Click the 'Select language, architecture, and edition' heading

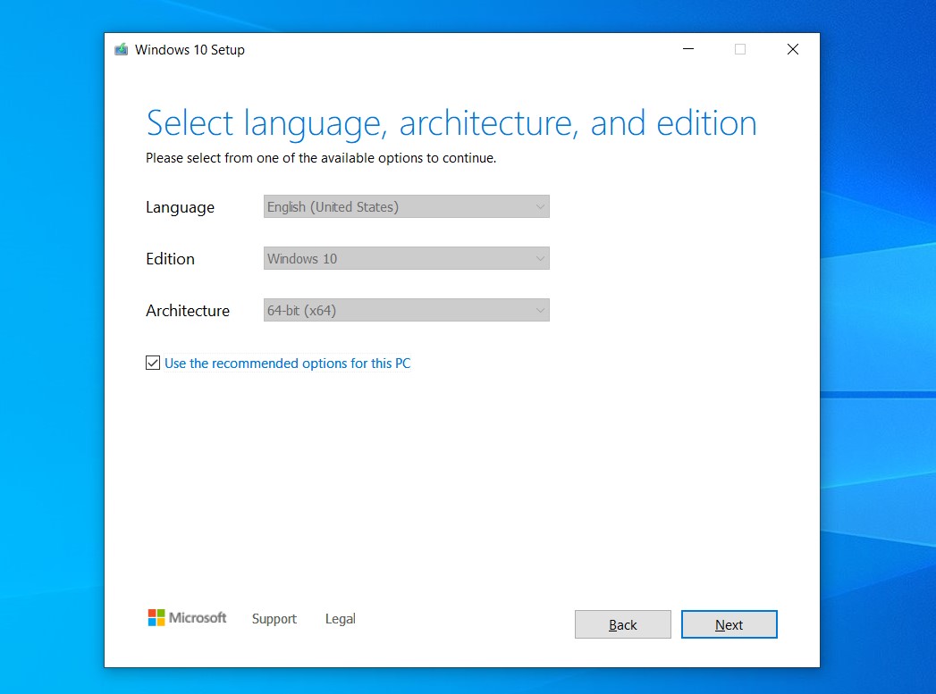[x=451, y=123]
